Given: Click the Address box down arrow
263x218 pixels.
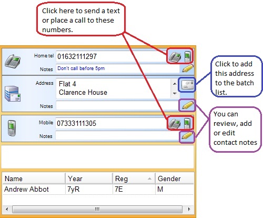Looking at the screenshot, I should [175, 93].
